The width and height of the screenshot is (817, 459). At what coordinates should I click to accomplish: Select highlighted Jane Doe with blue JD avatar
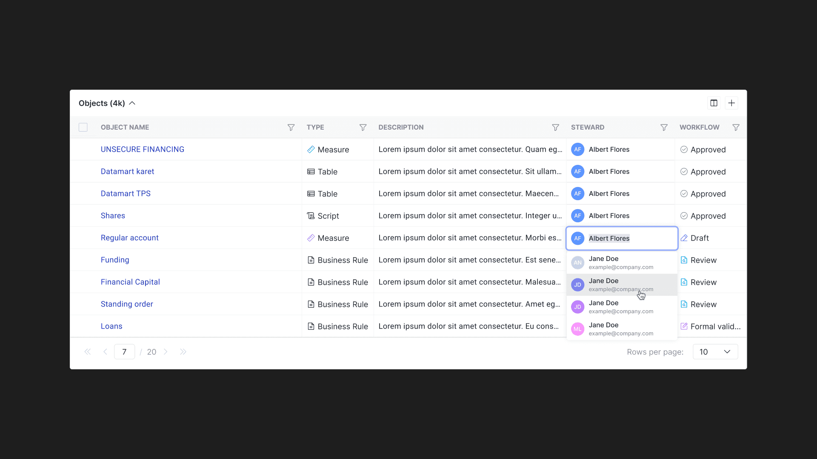(x=622, y=285)
